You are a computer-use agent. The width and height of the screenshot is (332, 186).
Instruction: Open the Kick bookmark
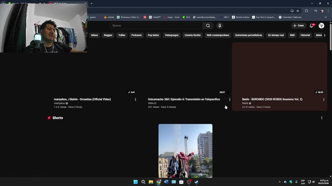coord(186,17)
